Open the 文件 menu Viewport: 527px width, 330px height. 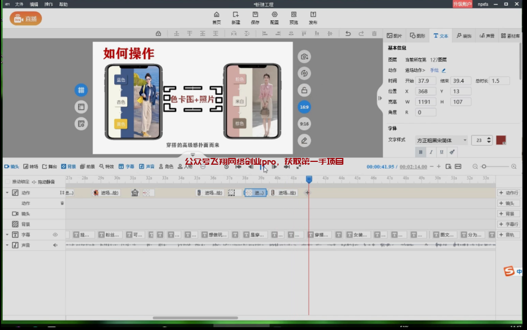click(x=19, y=4)
